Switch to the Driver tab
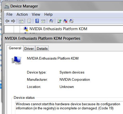The height and width of the screenshot is (114, 123). tap(29, 48)
